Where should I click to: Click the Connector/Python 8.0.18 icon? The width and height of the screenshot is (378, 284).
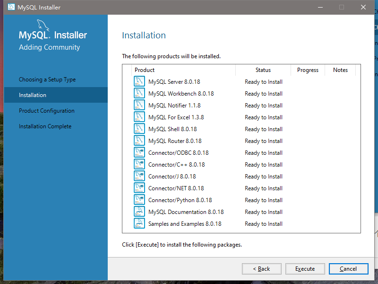139,200
